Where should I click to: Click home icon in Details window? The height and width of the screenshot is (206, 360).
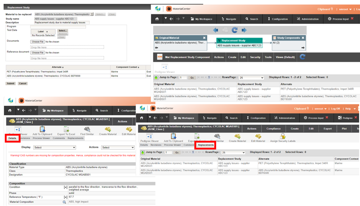10,110
